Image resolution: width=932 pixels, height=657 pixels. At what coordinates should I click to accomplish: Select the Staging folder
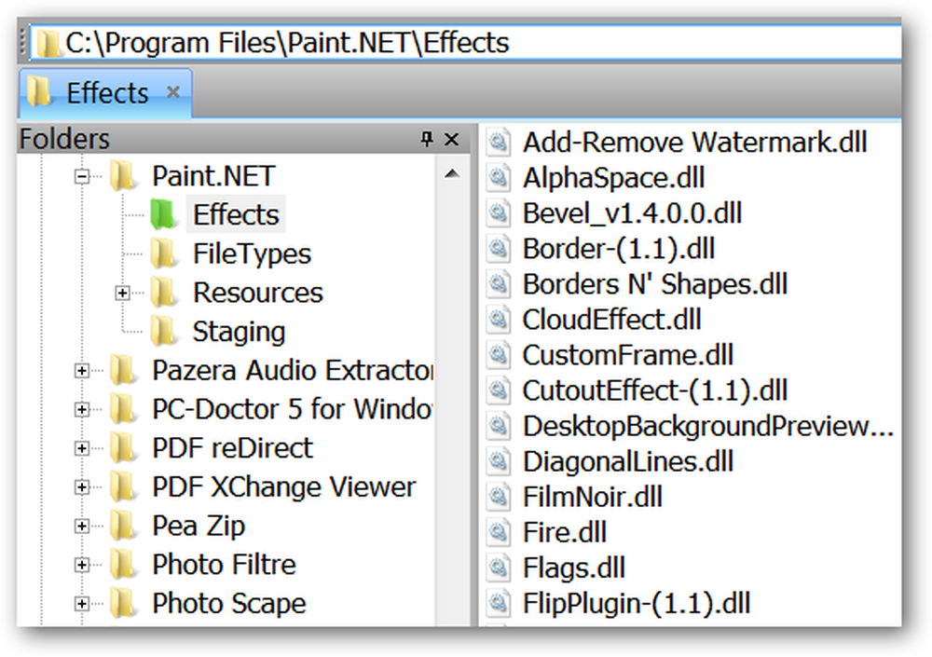239,332
